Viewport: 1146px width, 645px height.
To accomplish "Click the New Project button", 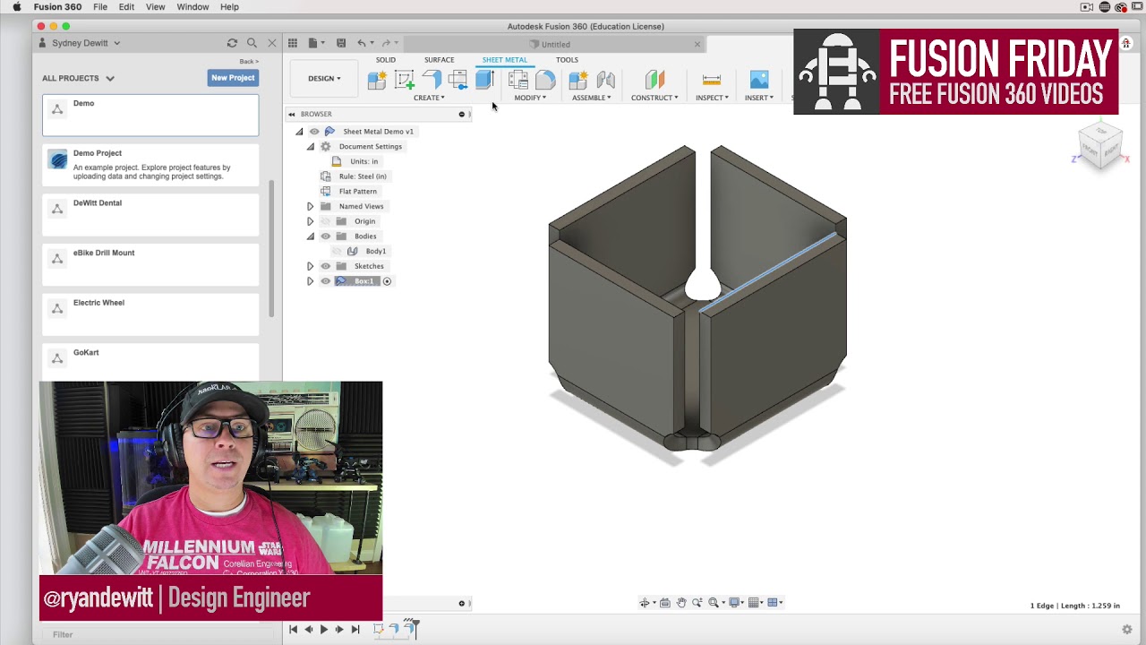I will pos(233,78).
